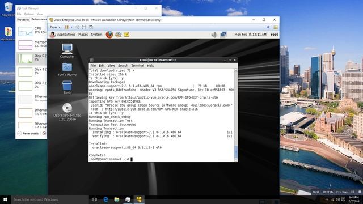Show hidden system tray icons chevron

click(327, 199)
